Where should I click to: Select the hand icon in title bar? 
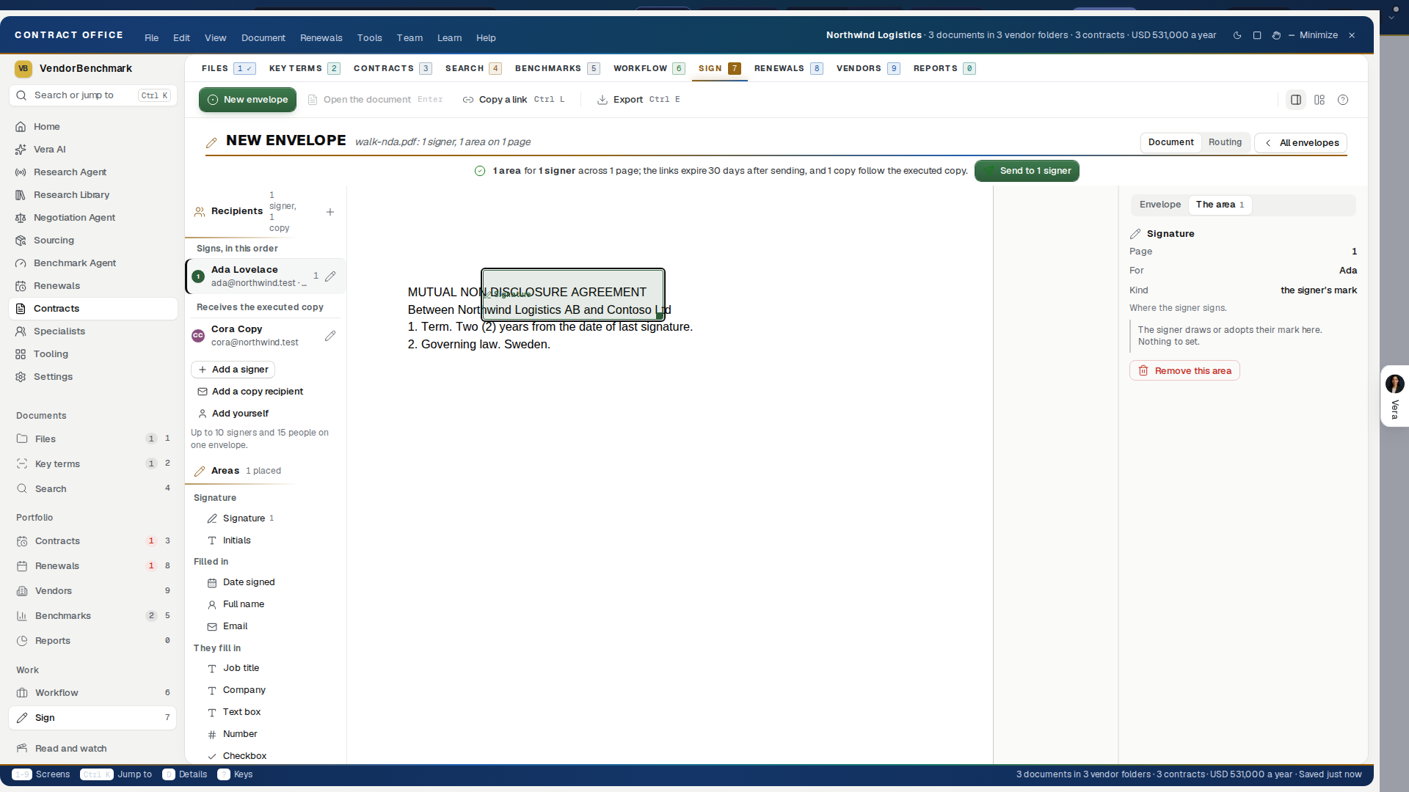[1276, 35]
